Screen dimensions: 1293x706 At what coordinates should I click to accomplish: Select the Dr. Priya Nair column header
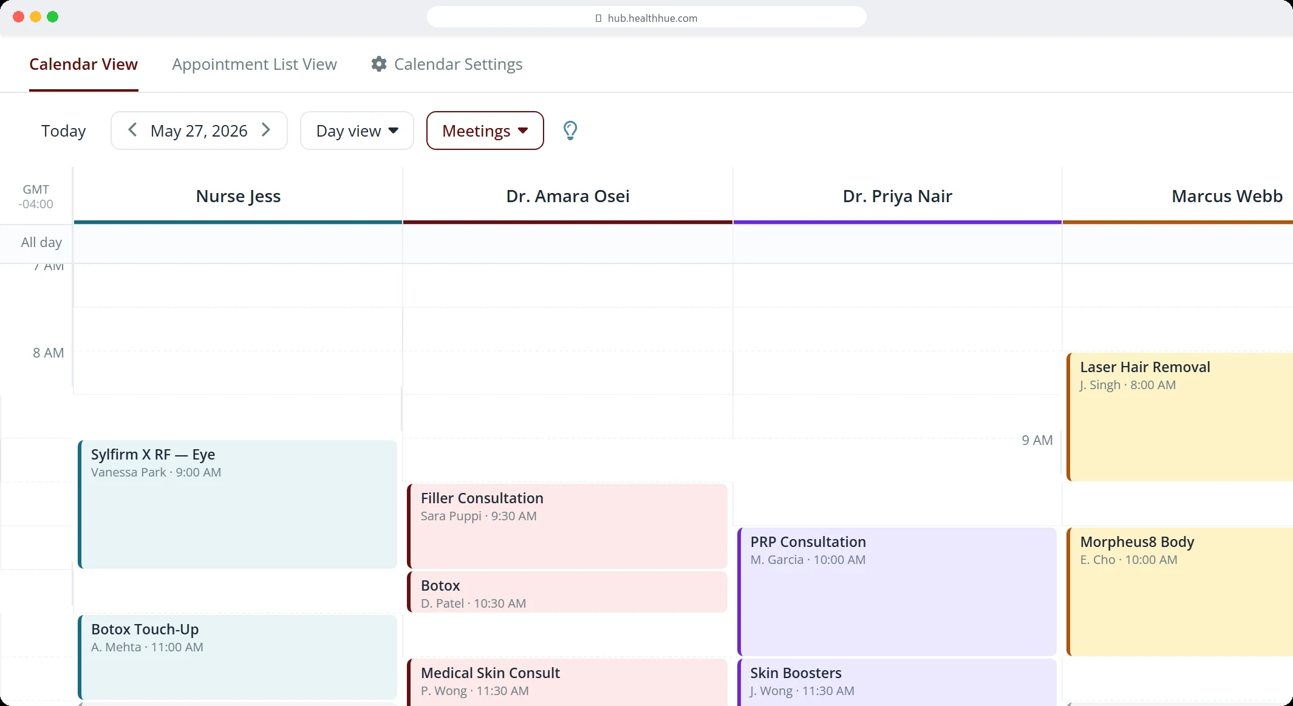click(x=898, y=196)
